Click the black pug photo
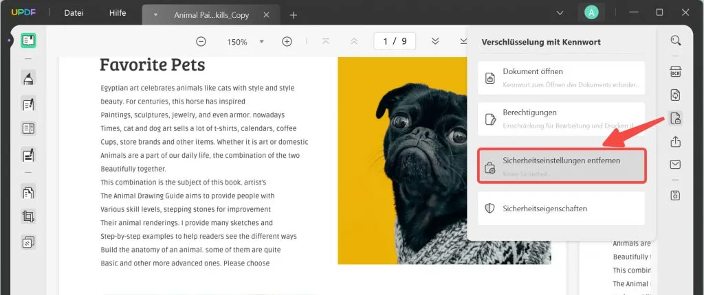Screen dimensions: 704x295 [445, 160]
